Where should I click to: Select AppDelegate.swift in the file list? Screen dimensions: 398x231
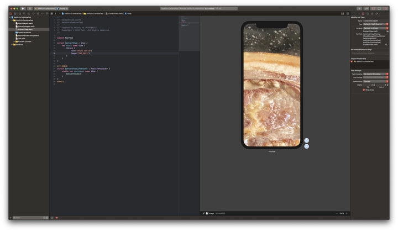tap(26, 23)
